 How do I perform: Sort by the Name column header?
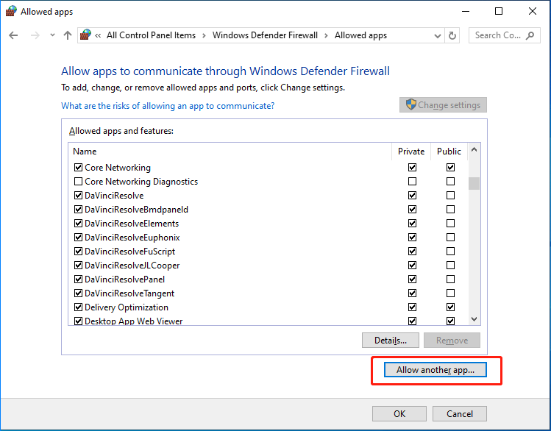pos(85,152)
